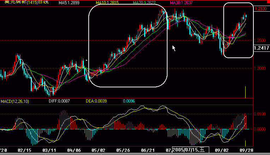Click the 1.2000 price axis label
Screen dimensions: 270x155
[x=260, y=68]
